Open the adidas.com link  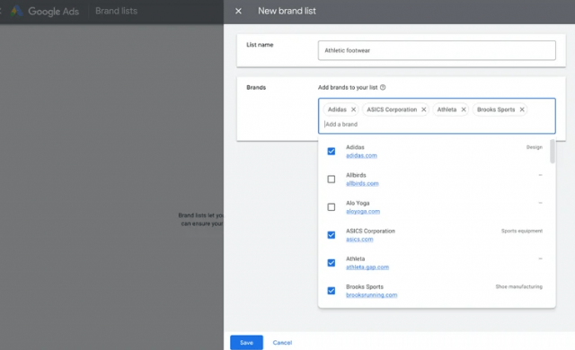tap(361, 155)
